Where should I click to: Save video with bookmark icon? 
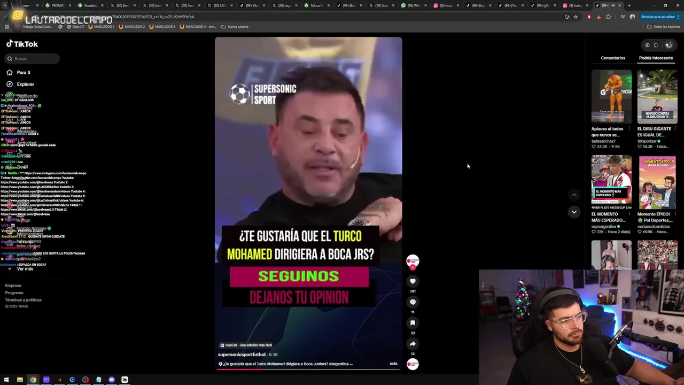pos(413,323)
